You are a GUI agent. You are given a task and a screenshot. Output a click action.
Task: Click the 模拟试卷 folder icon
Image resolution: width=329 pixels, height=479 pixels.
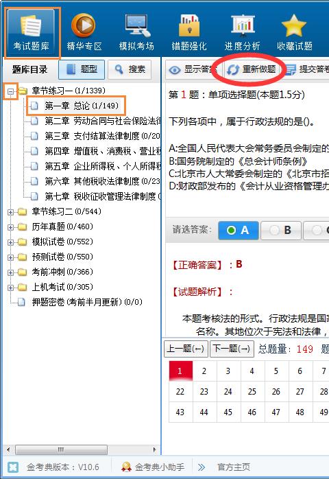[x=23, y=242]
